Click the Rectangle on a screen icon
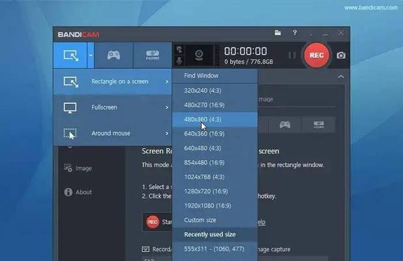The image size is (403, 261). [71, 82]
